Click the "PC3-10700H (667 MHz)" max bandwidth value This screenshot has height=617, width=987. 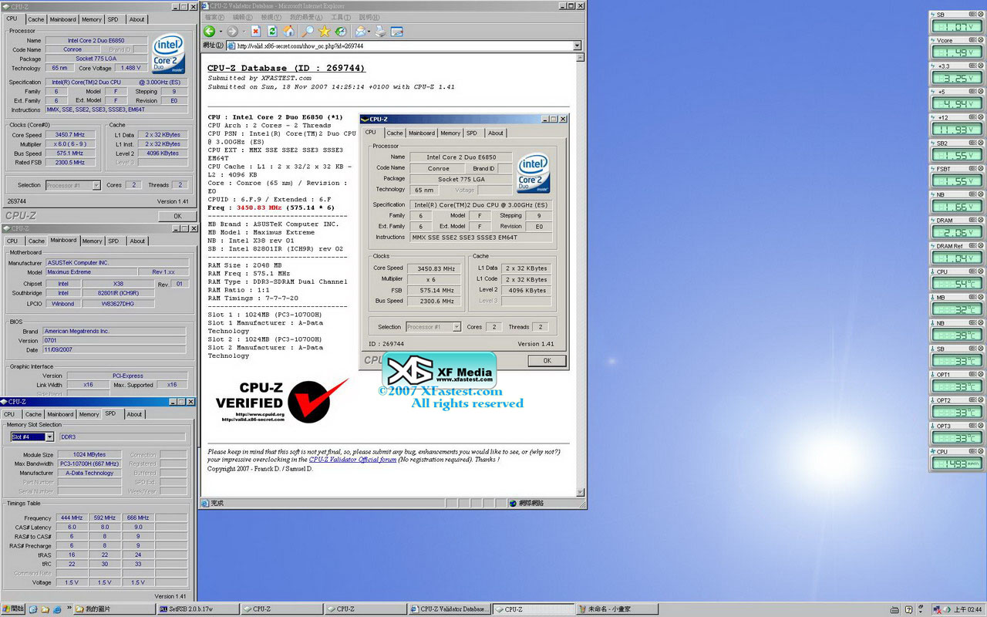pos(89,464)
